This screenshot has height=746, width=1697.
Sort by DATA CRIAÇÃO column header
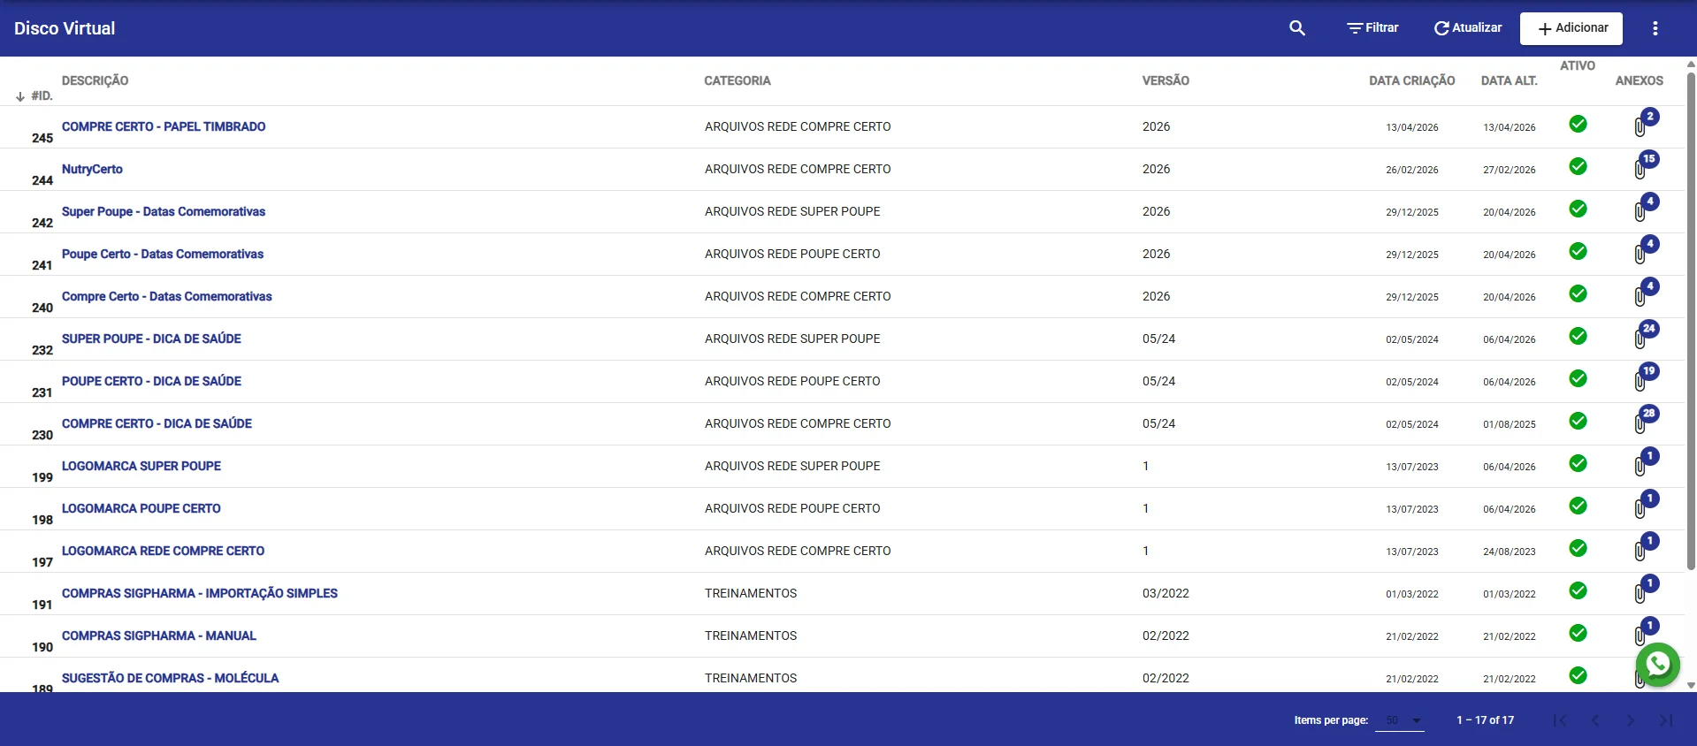tap(1411, 80)
